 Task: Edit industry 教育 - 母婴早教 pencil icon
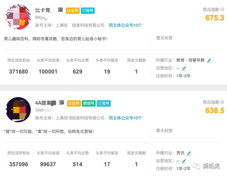pyautogui.click(x=209, y=60)
